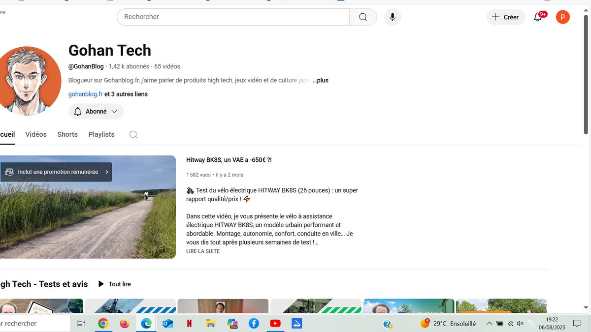Click inside the Rechercher search field
This screenshot has height=332, width=591.
click(233, 17)
